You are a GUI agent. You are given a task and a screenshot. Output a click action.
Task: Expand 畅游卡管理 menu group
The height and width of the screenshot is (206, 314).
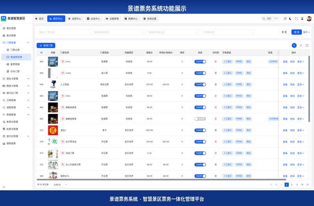click(x=16, y=86)
